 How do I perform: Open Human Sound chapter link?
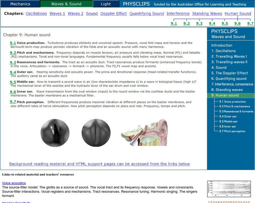click(238, 14)
